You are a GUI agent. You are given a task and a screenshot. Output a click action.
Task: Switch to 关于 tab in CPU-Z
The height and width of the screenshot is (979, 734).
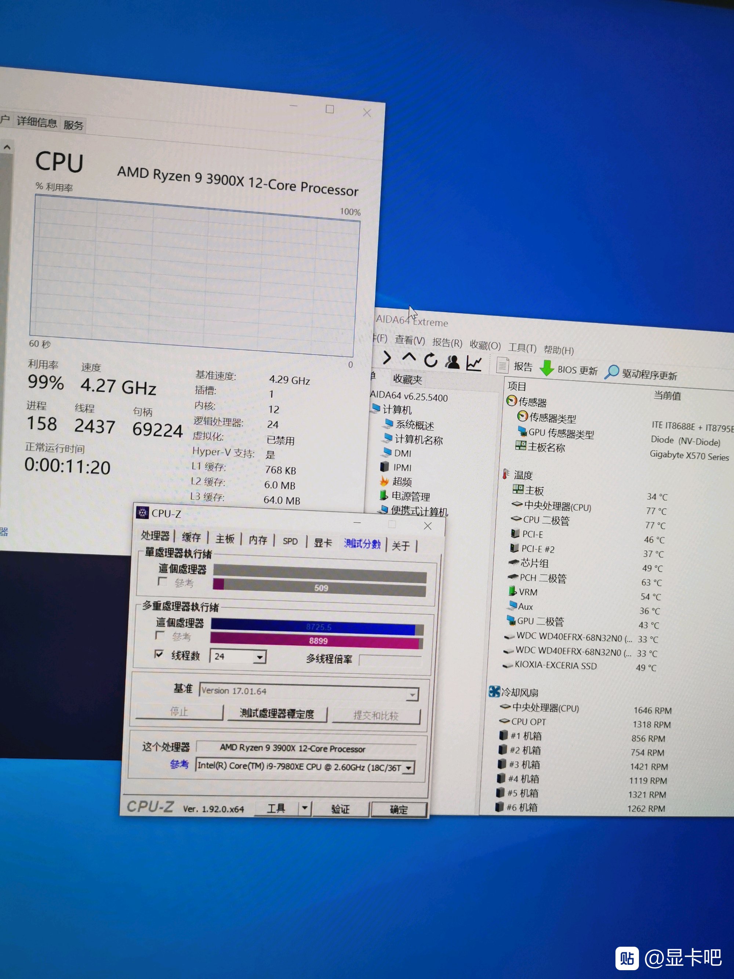tap(401, 546)
